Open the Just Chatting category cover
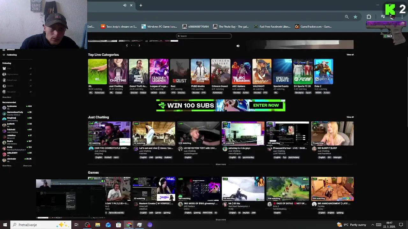The width and height of the screenshot is (408, 229). point(118,72)
